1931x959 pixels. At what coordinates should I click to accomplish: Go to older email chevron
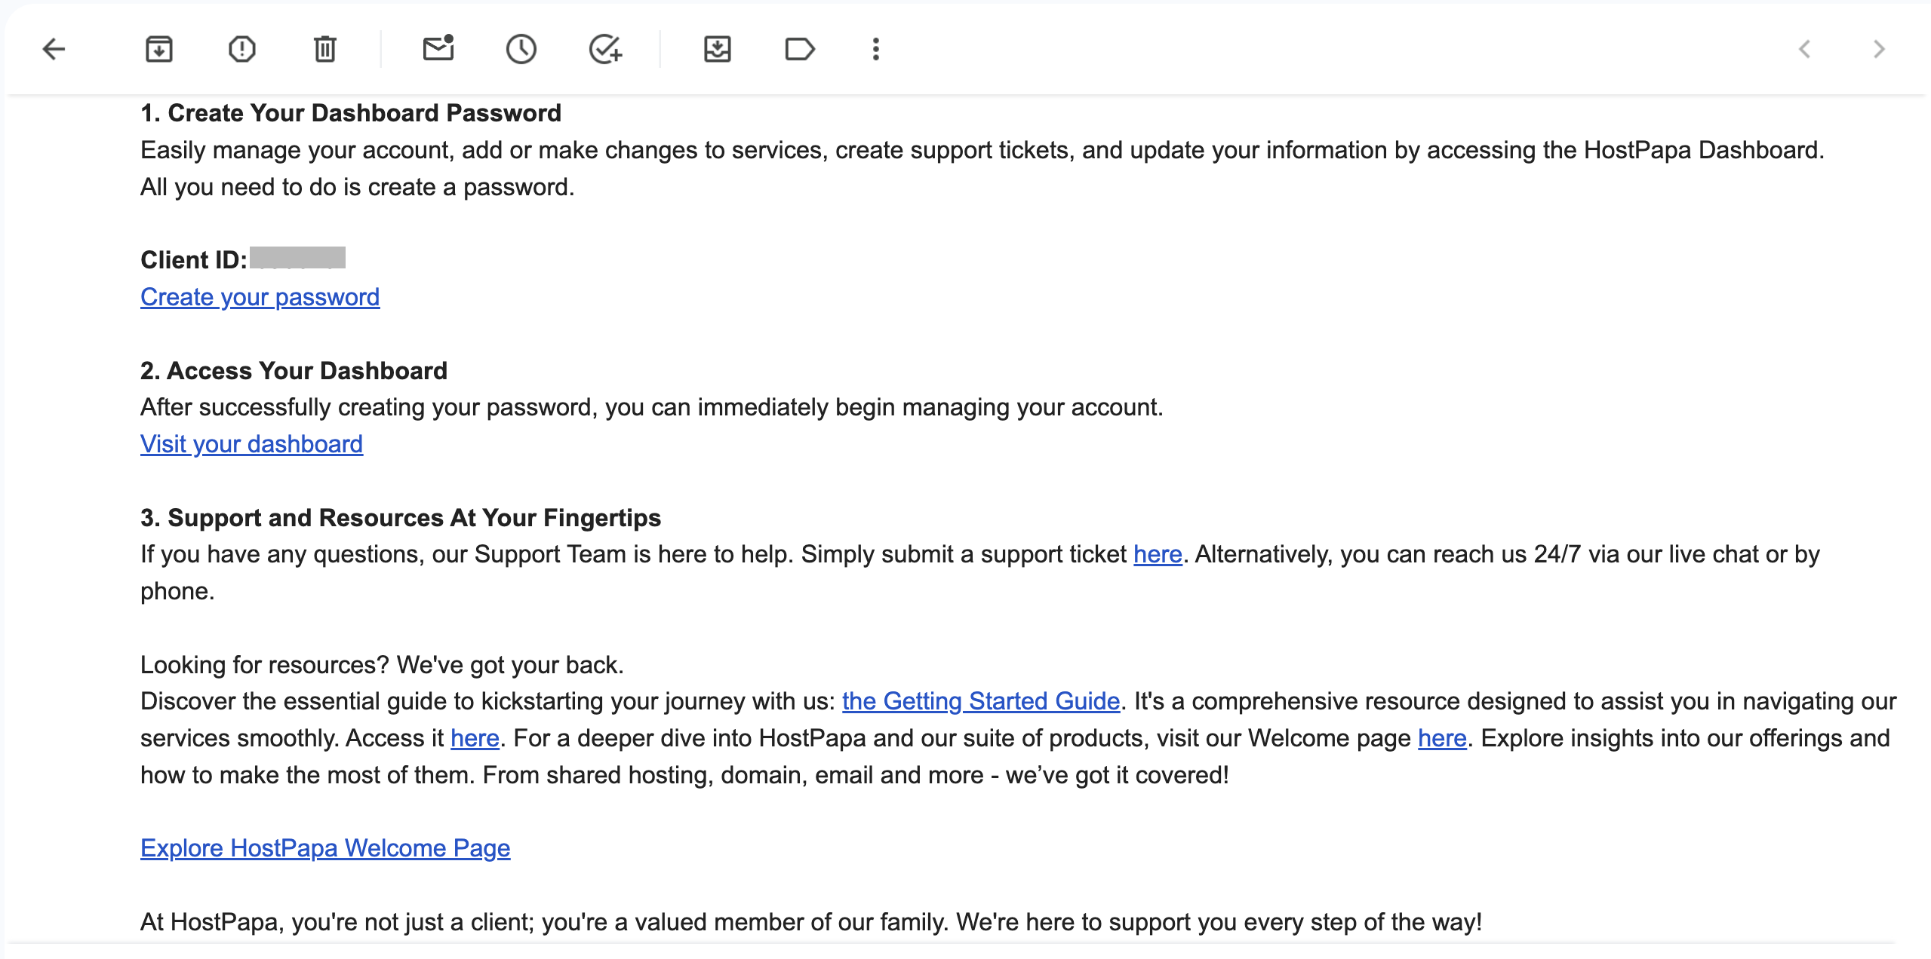[x=1879, y=50]
